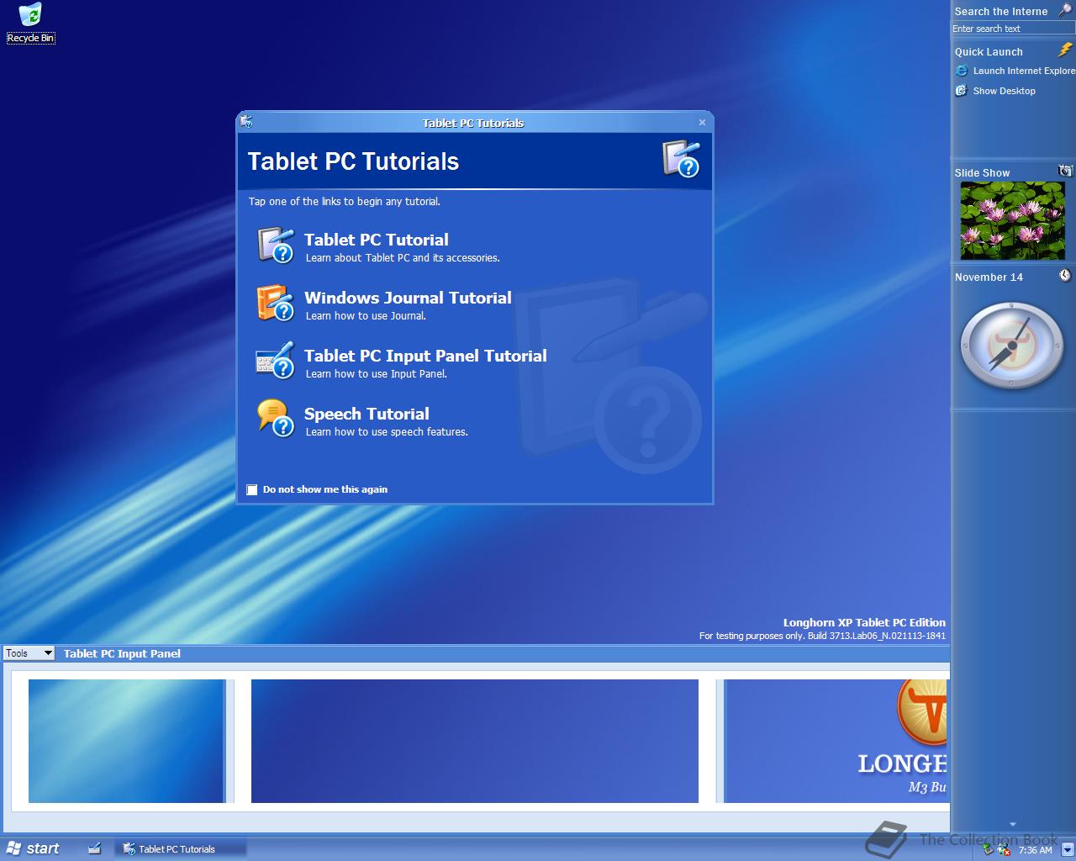The width and height of the screenshot is (1076, 861).
Task: Open the Speech Tutorial link
Action: tap(367, 414)
